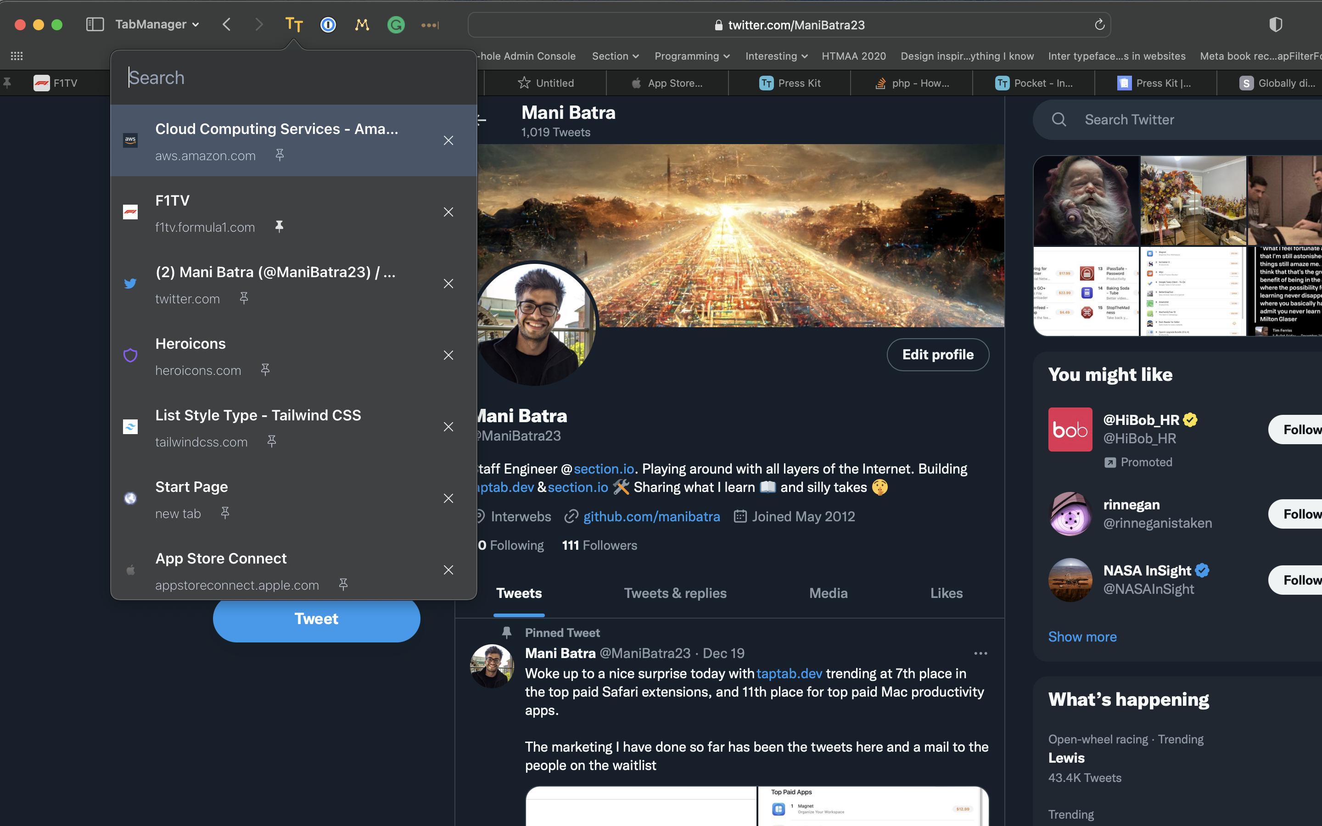Close the Mani Batra twitter.com entry

[448, 284]
